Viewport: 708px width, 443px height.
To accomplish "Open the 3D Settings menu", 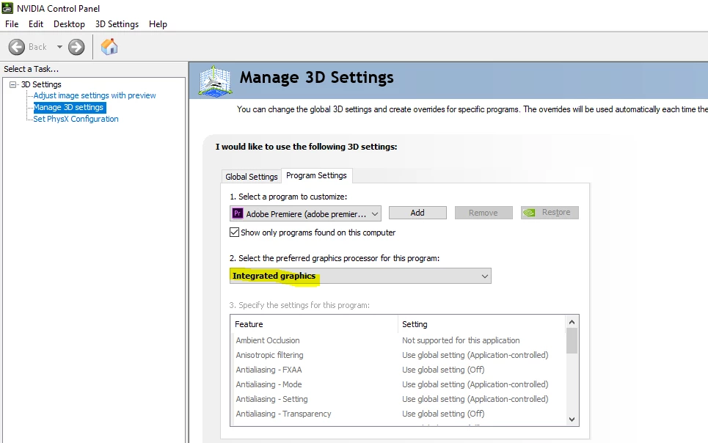I will [x=117, y=24].
